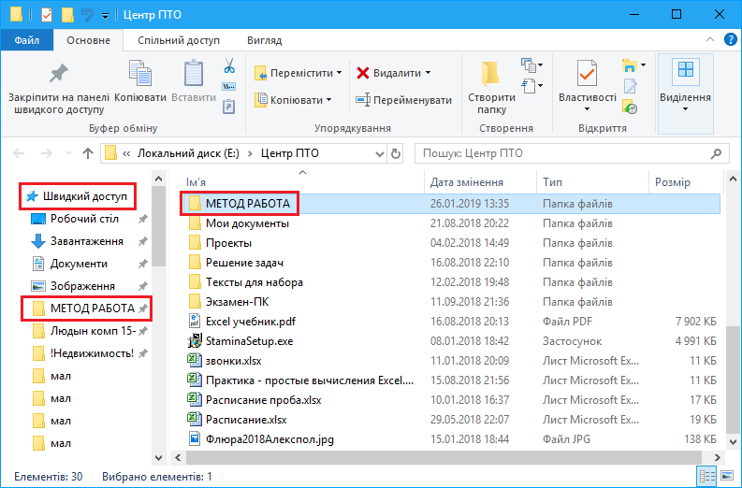This screenshot has height=488, width=742.
Task: Select the Home ribbon tab
Action: (89, 40)
